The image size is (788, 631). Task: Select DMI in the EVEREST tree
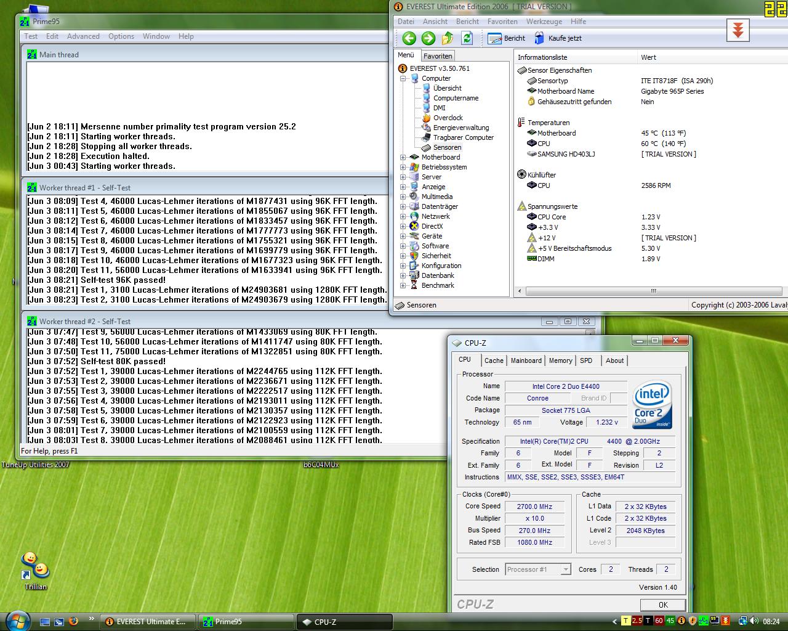439,108
